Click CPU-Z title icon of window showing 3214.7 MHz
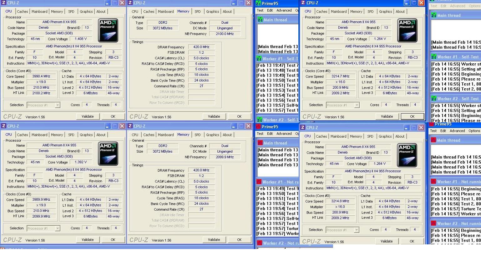The width and height of the screenshot is (481, 274). (303, 3)
